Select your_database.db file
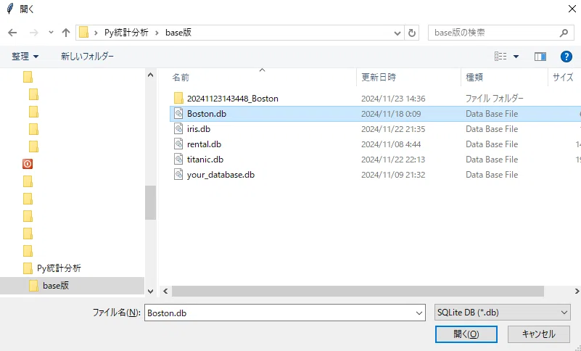Image resolution: width=581 pixels, height=351 pixels. (221, 175)
